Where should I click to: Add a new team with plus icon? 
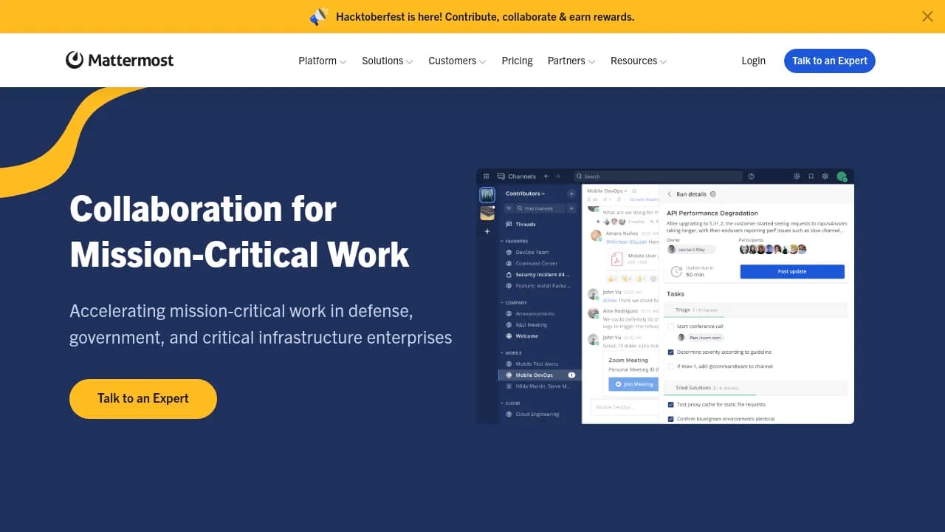pyautogui.click(x=487, y=231)
